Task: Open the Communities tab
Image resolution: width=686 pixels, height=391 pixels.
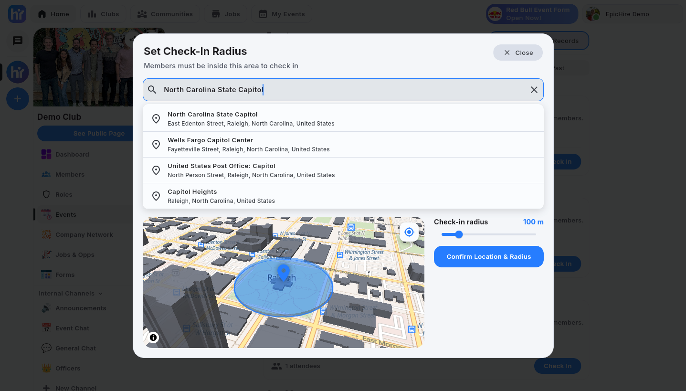Action: [x=165, y=14]
